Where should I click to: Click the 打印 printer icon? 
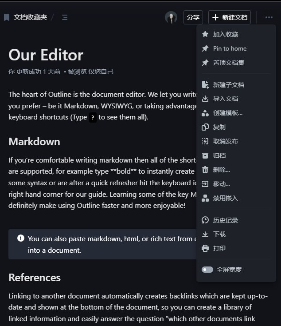(x=205, y=248)
